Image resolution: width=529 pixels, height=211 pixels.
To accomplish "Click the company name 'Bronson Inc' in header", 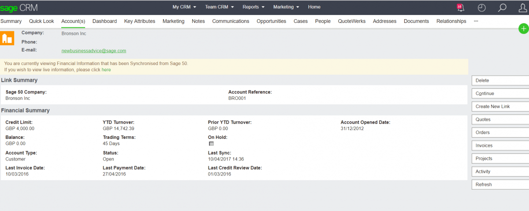I will click(x=73, y=33).
